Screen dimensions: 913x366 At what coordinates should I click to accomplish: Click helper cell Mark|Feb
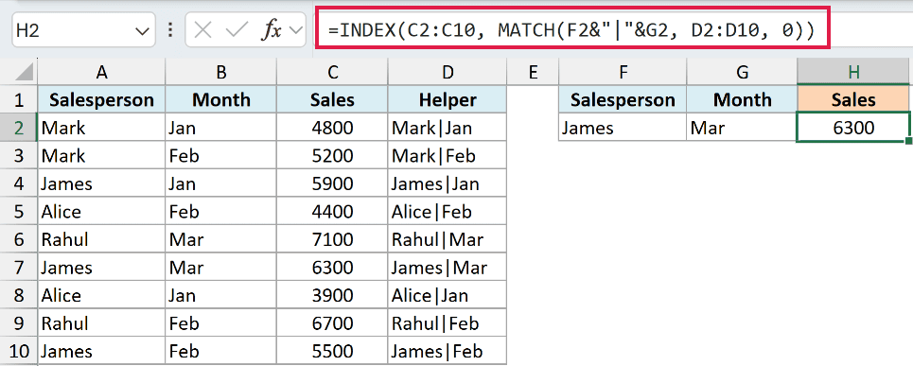click(448, 155)
